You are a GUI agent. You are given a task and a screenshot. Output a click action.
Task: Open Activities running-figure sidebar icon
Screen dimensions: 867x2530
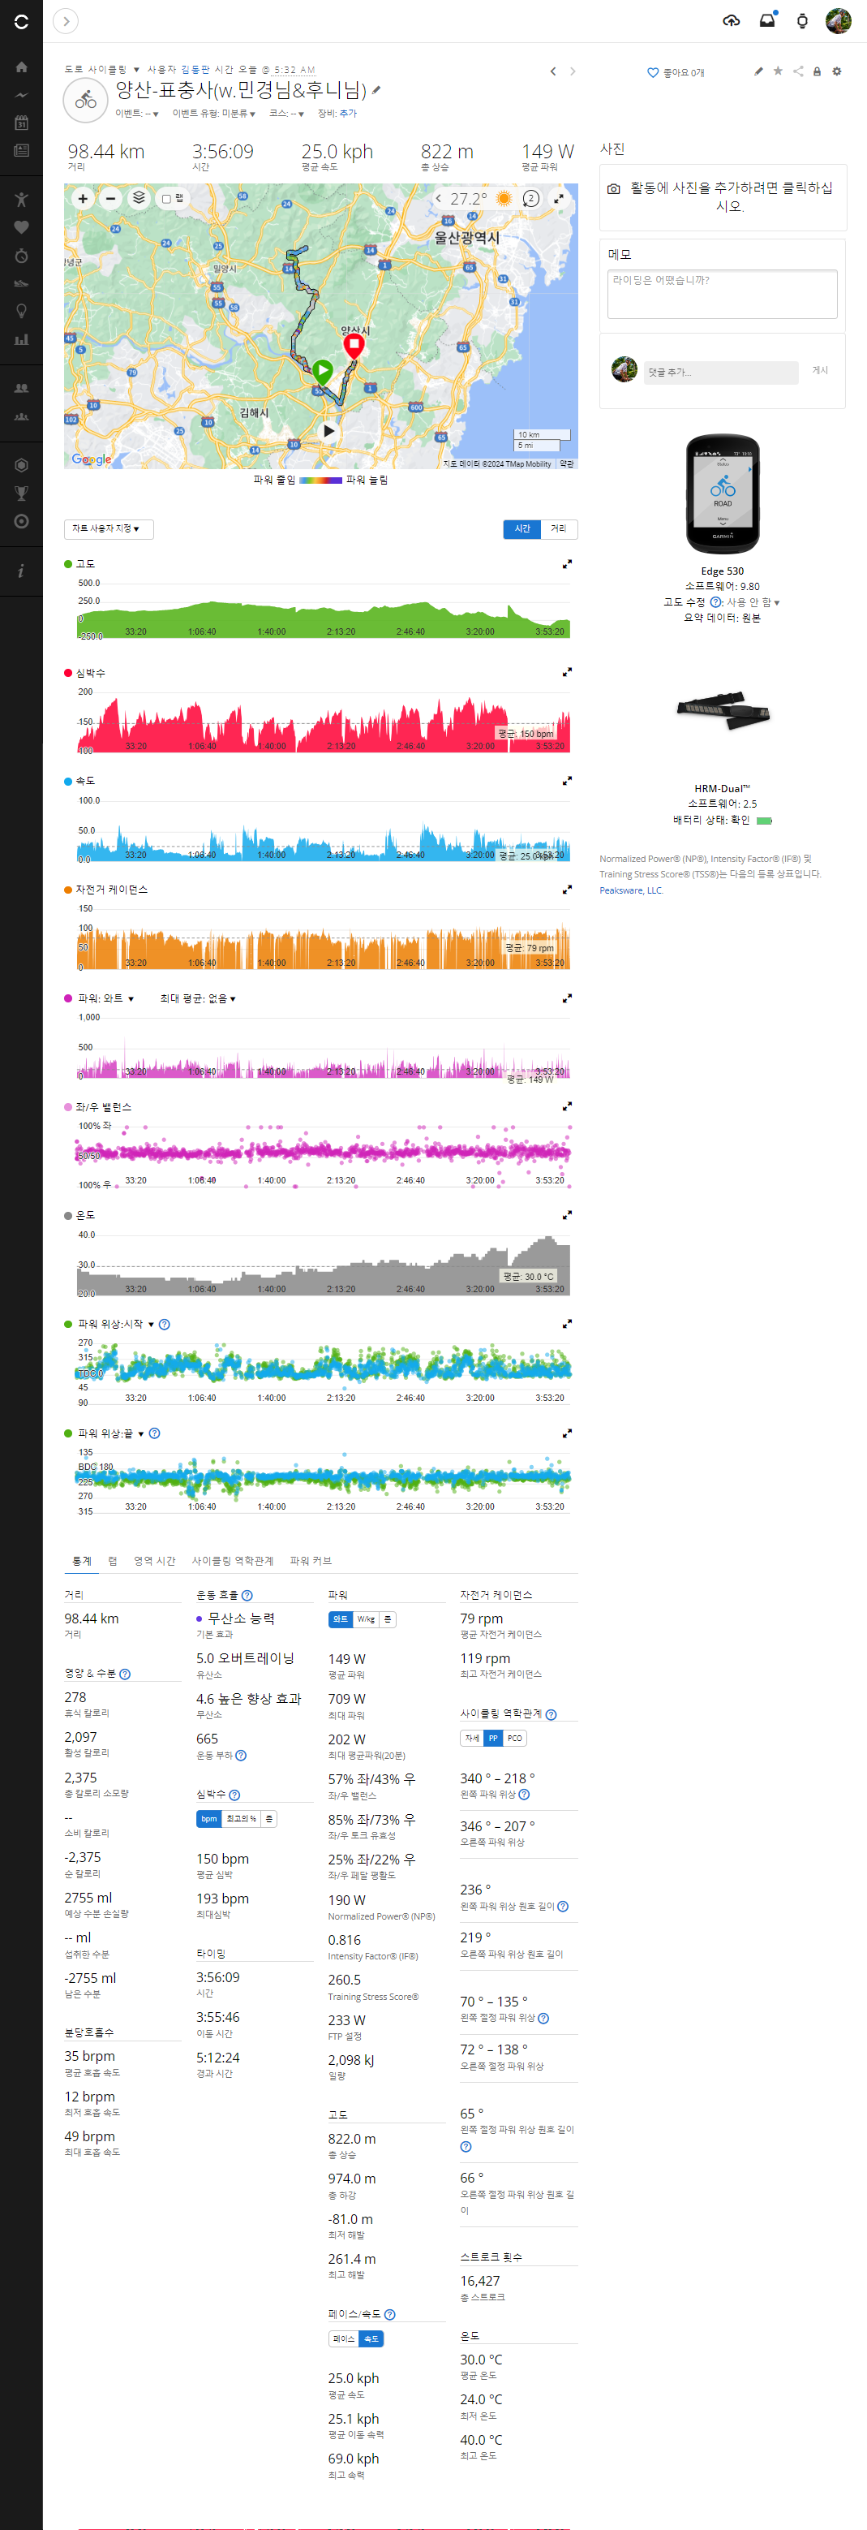22,200
